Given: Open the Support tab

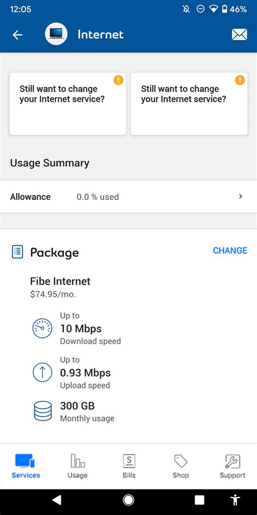Looking at the screenshot, I should pyautogui.click(x=233, y=466).
